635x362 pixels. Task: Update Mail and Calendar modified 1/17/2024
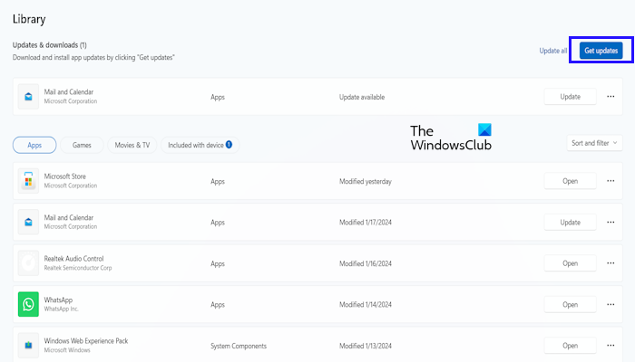pyautogui.click(x=571, y=223)
